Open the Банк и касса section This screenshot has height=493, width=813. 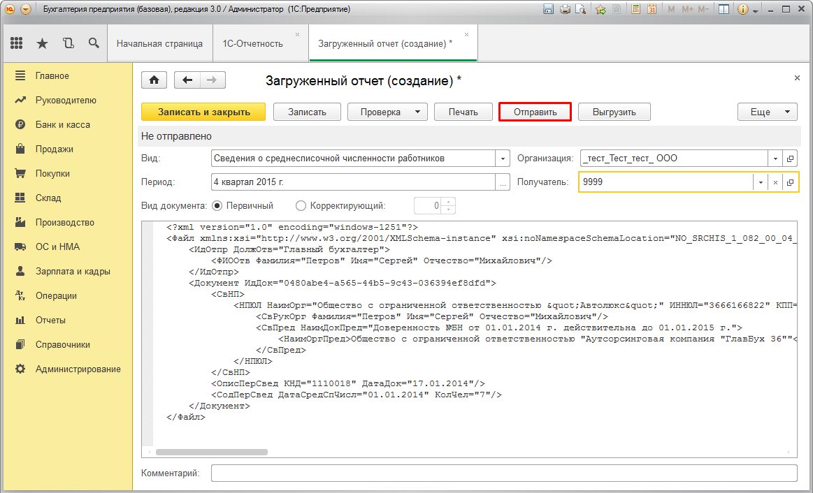coord(67,124)
